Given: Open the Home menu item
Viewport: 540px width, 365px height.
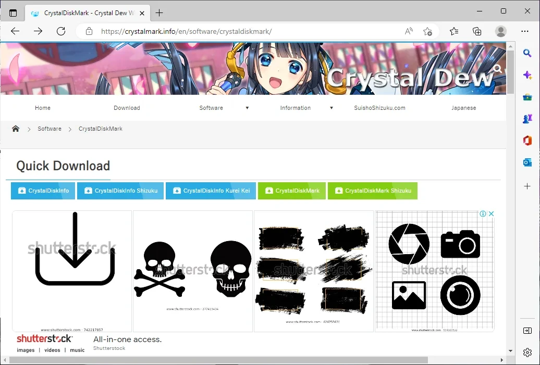Looking at the screenshot, I should pos(43,108).
